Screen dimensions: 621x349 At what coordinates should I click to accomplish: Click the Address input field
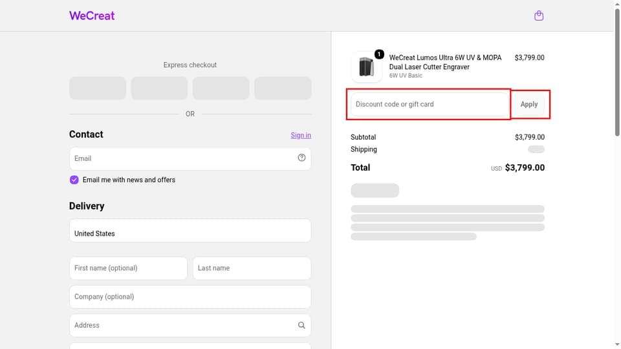tap(190, 325)
